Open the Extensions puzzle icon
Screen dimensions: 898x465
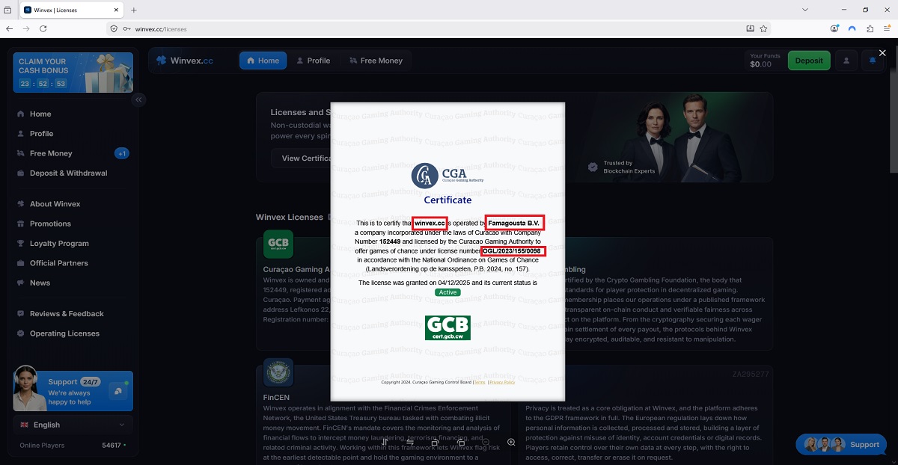(x=870, y=28)
